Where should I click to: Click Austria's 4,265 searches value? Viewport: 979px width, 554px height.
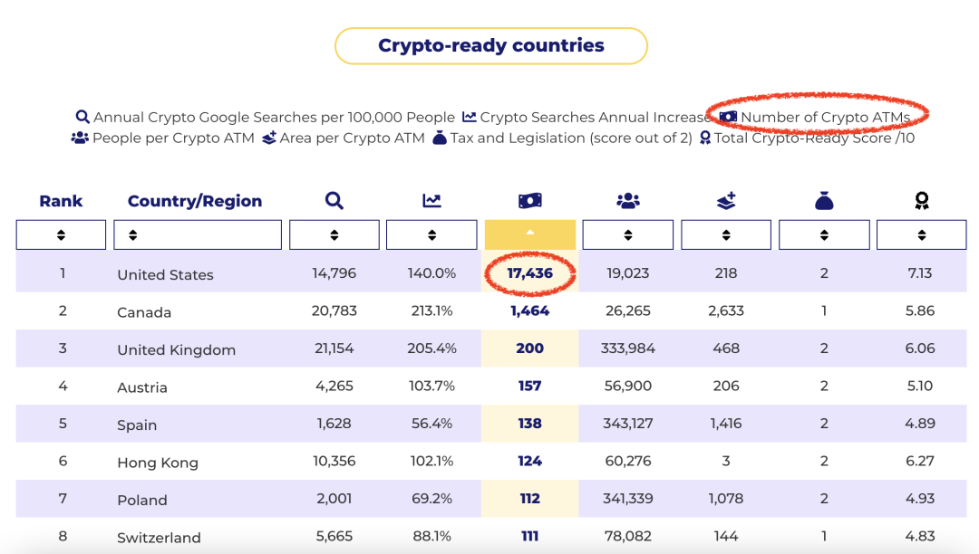(x=334, y=386)
